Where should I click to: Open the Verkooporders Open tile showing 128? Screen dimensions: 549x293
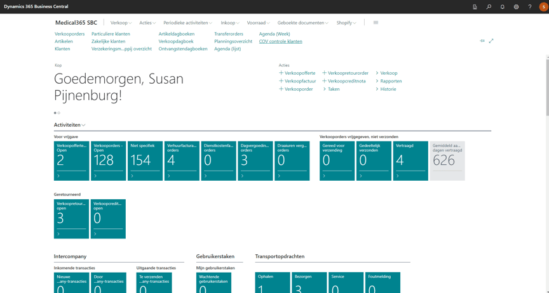[108, 161]
